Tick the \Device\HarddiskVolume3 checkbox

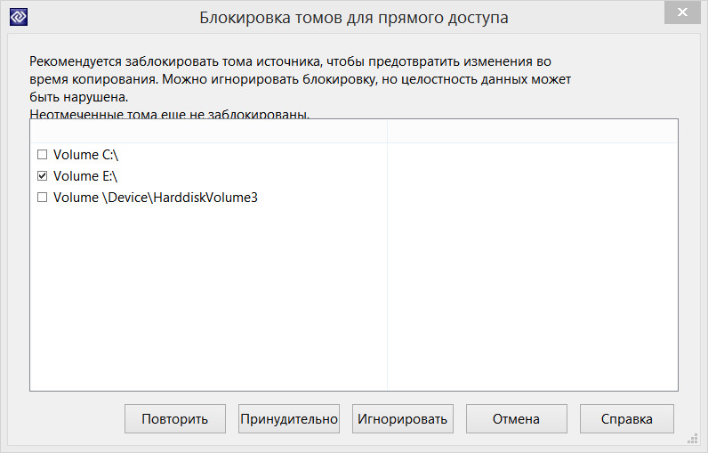point(42,198)
